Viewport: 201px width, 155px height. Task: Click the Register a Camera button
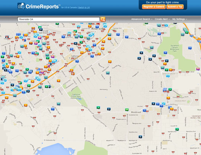[154, 7]
